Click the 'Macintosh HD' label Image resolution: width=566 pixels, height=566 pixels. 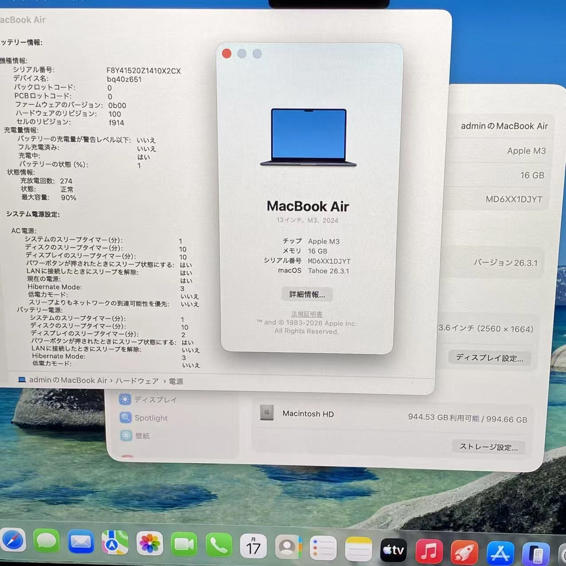pos(308,414)
